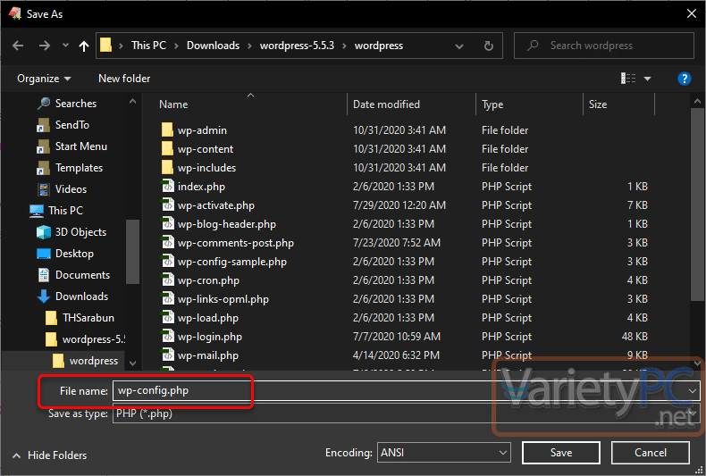Screen dimensions: 706x476
Task: Sort by the Name column header
Action: [x=173, y=104]
